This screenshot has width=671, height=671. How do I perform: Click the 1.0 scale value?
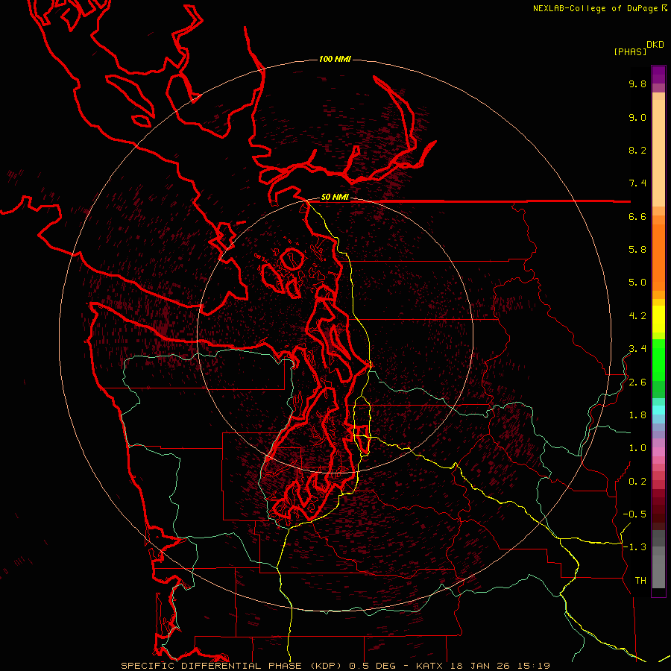[637, 448]
